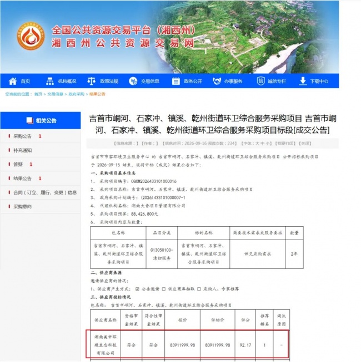Click the 标的名称 column header
This screenshot has height=362, width=361.
click(x=203, y=233)
